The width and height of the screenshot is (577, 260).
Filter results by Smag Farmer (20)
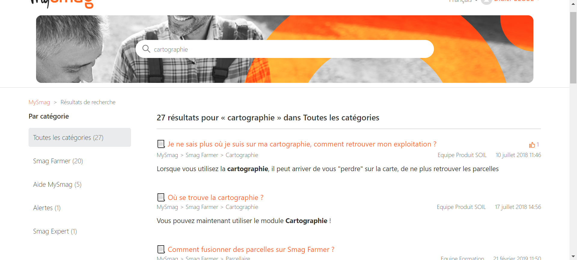point(58,161)
